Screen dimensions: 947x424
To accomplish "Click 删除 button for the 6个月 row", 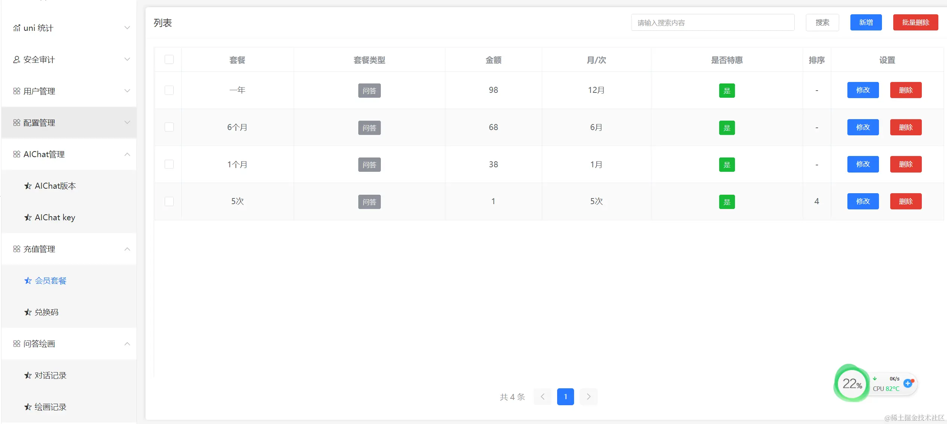I will pyautogui.click(x=906, y=127).
